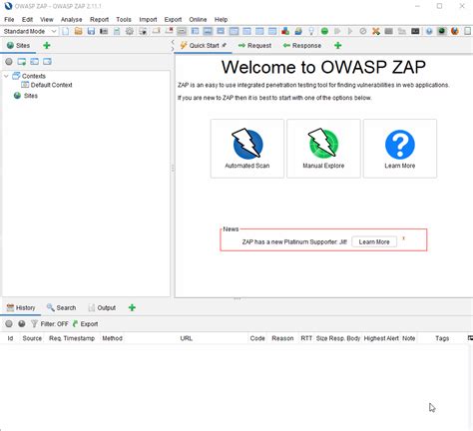Screen dimensions: 473x431
Task: Click the lightbulb toolbar icon
Action: pos(311,31)
